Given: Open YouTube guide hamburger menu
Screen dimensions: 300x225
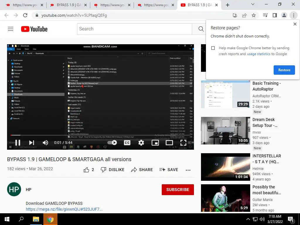Looking at the screenshot, I should [x=11, y=29].
